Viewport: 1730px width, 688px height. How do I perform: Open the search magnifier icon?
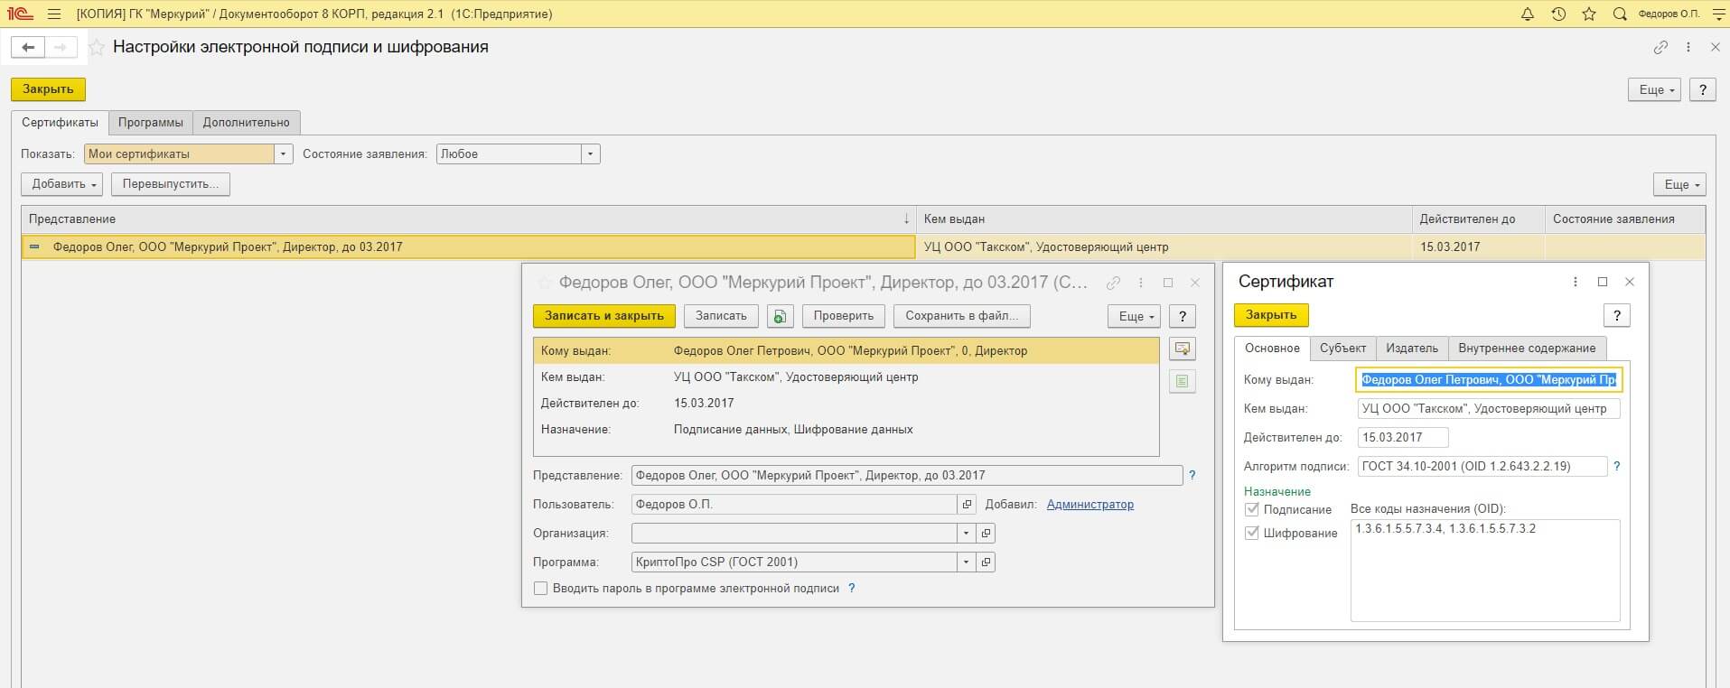1620,14
